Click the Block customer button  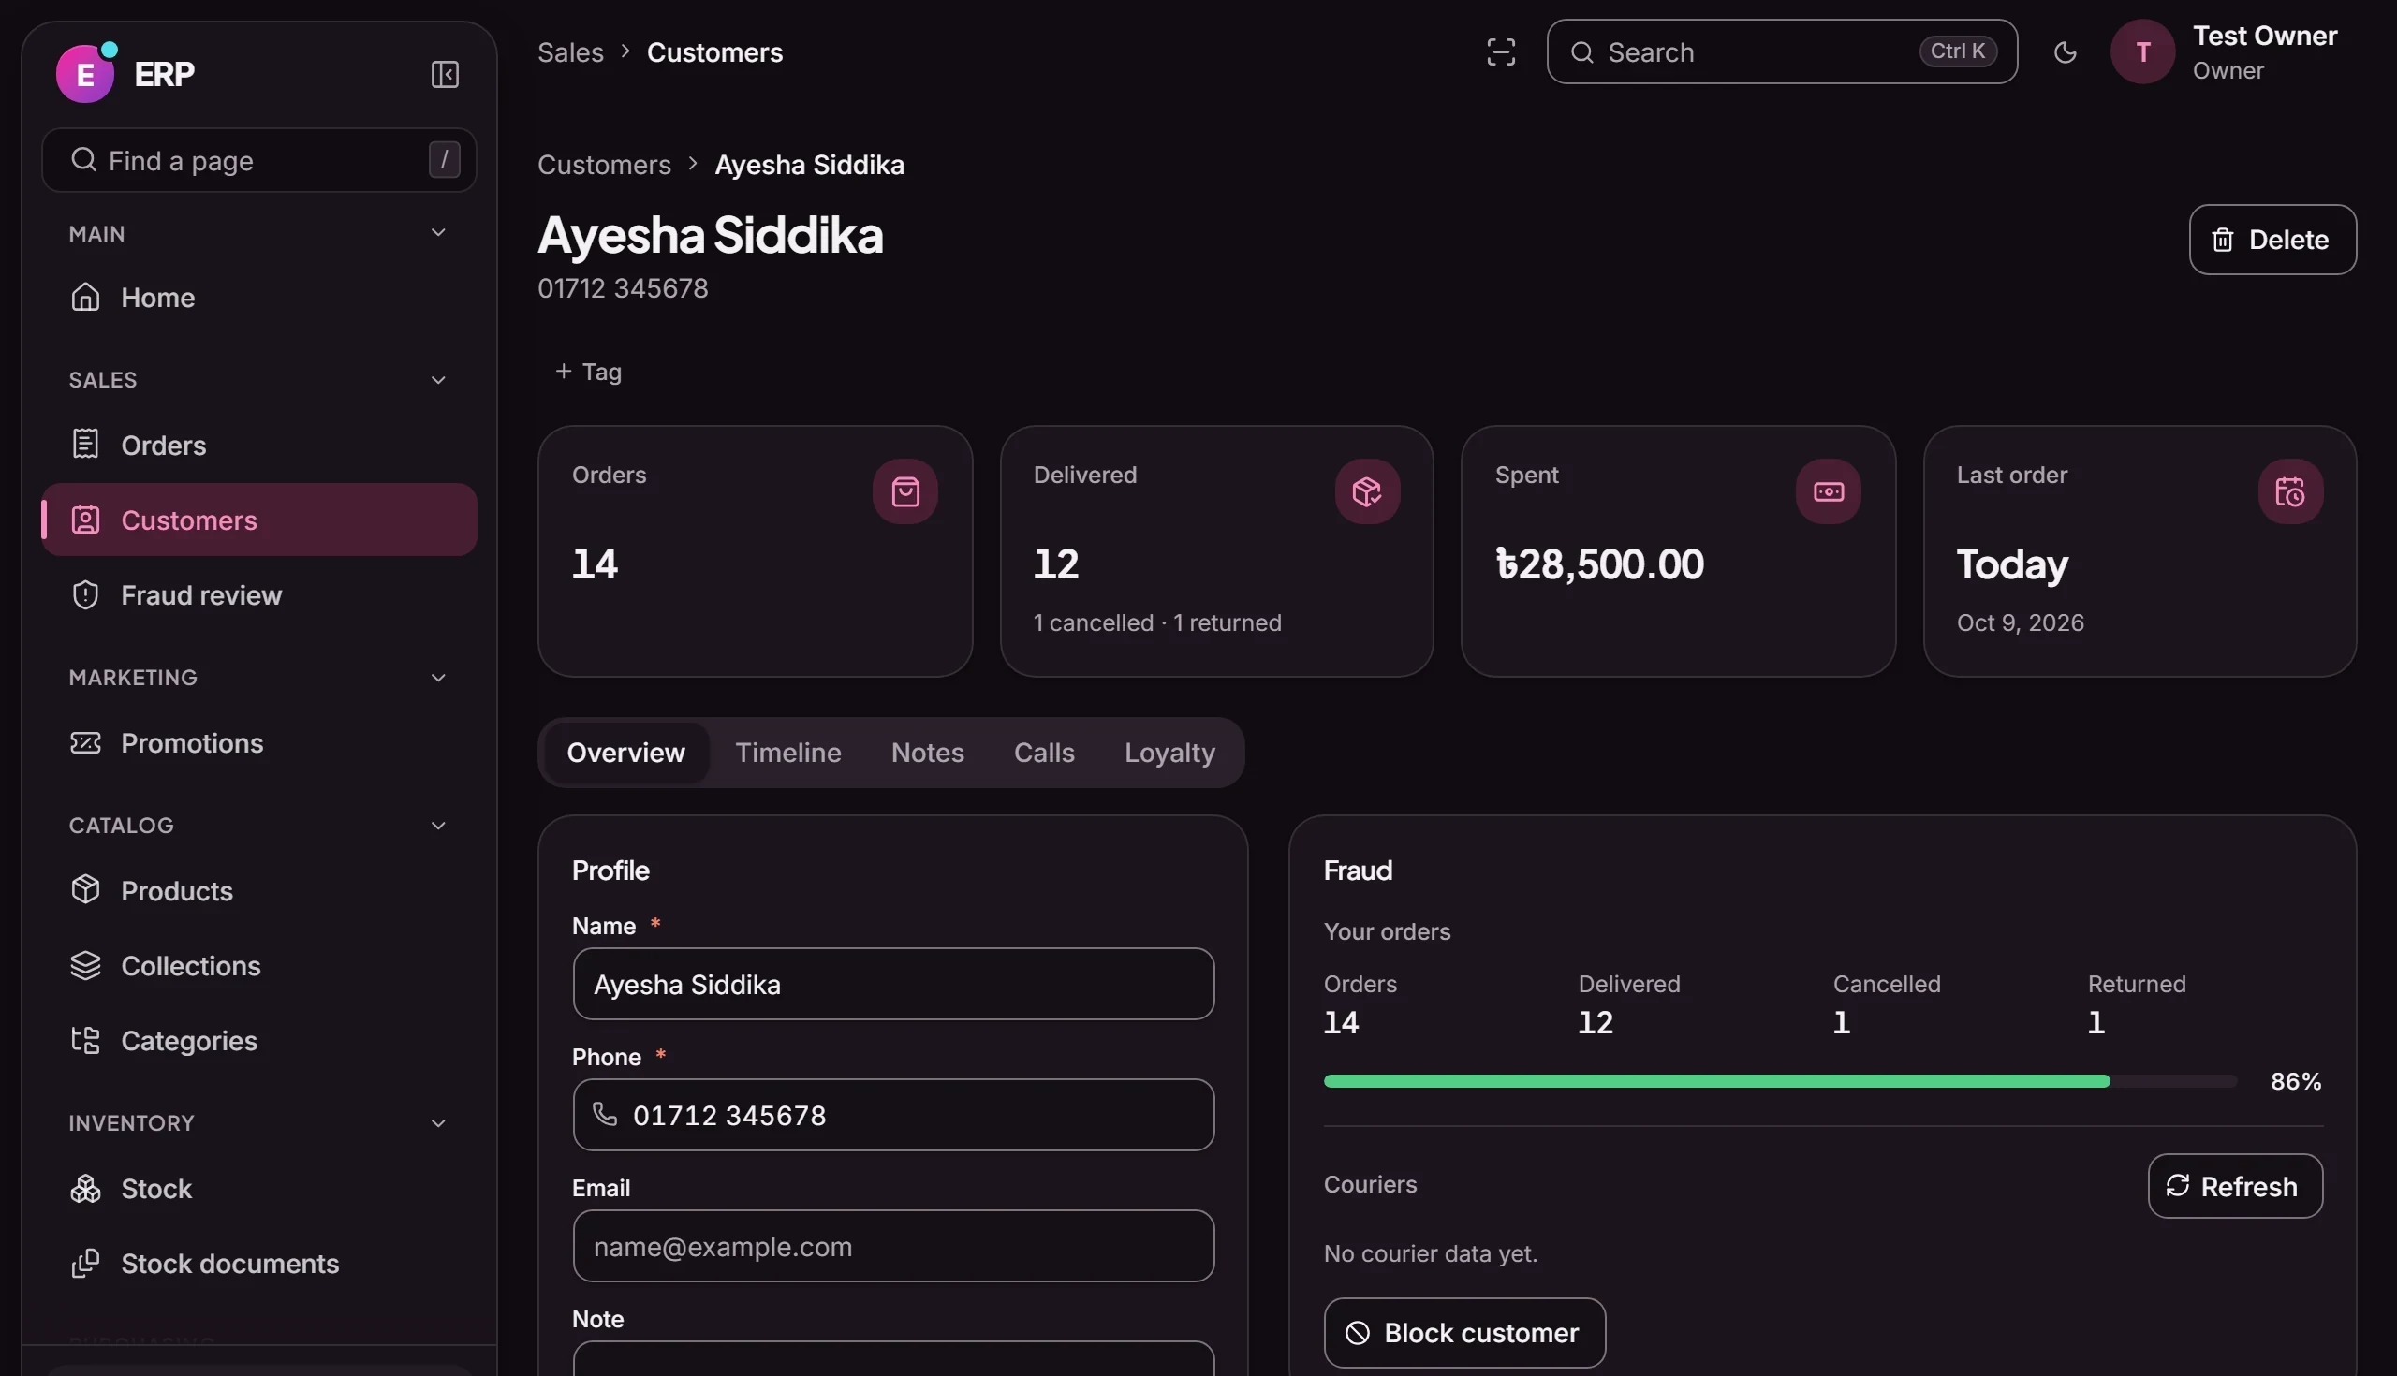1464,1333
